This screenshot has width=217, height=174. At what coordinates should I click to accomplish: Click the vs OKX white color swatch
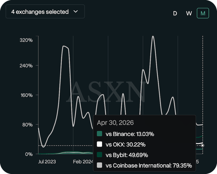pos(99,144)
